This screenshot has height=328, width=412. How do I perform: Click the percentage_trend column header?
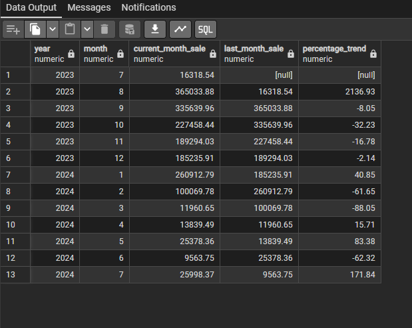tap(333, 54)
